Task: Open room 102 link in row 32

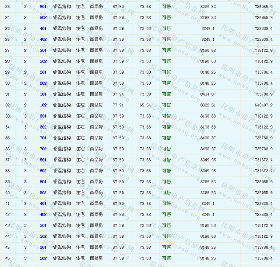Action: pos(43,105)
